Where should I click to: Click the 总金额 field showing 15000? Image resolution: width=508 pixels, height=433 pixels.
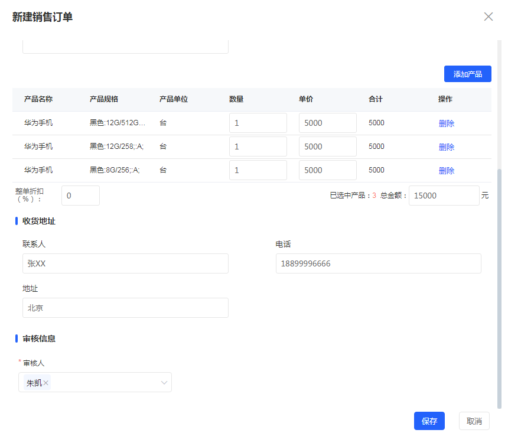[x=444, y=196]
